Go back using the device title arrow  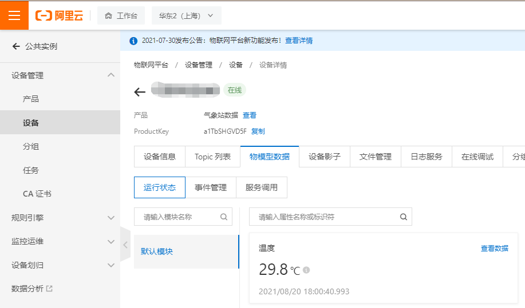140,92
